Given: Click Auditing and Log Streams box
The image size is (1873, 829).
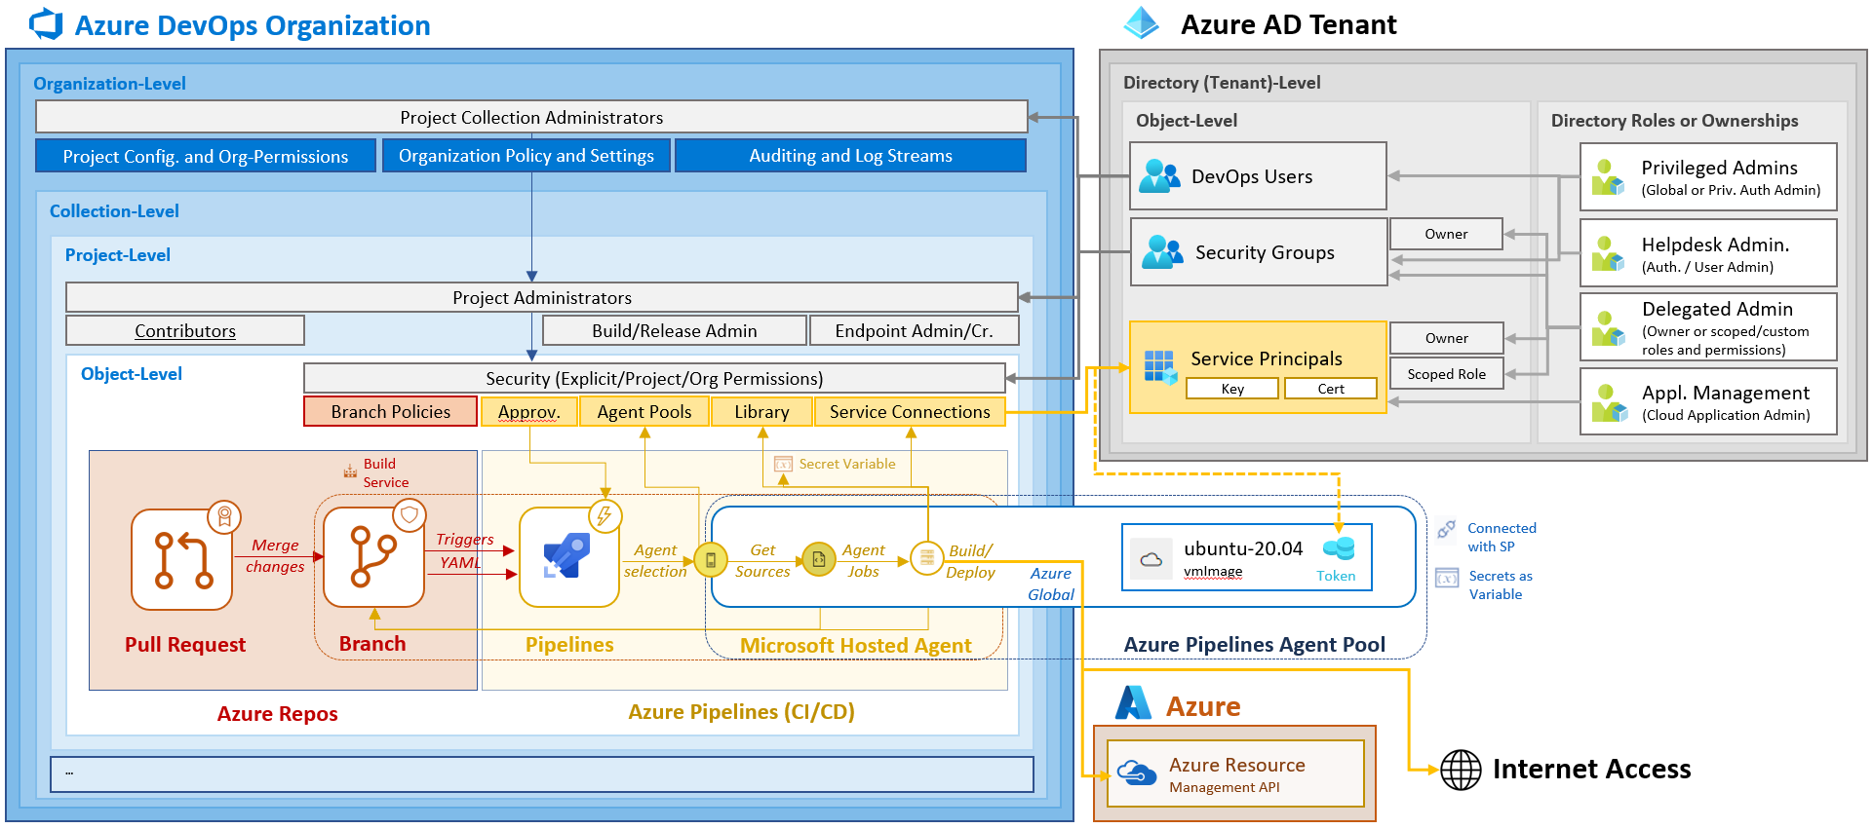Looking at the screenshot, I should (x=850, y=156).
